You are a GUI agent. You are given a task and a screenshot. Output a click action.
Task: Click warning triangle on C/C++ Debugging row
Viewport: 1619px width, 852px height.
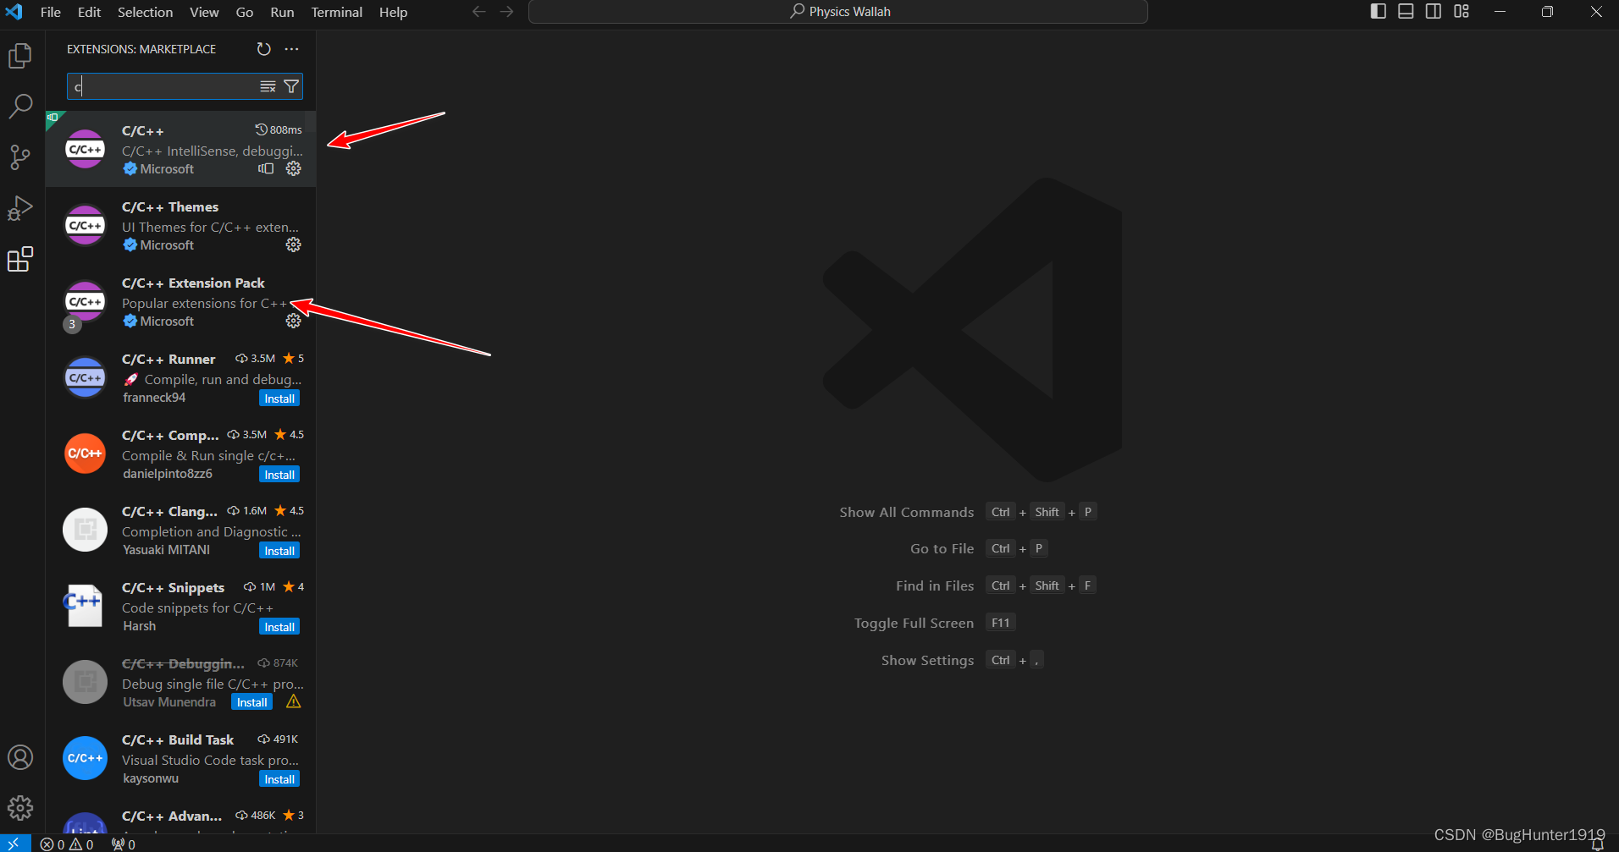294,701
